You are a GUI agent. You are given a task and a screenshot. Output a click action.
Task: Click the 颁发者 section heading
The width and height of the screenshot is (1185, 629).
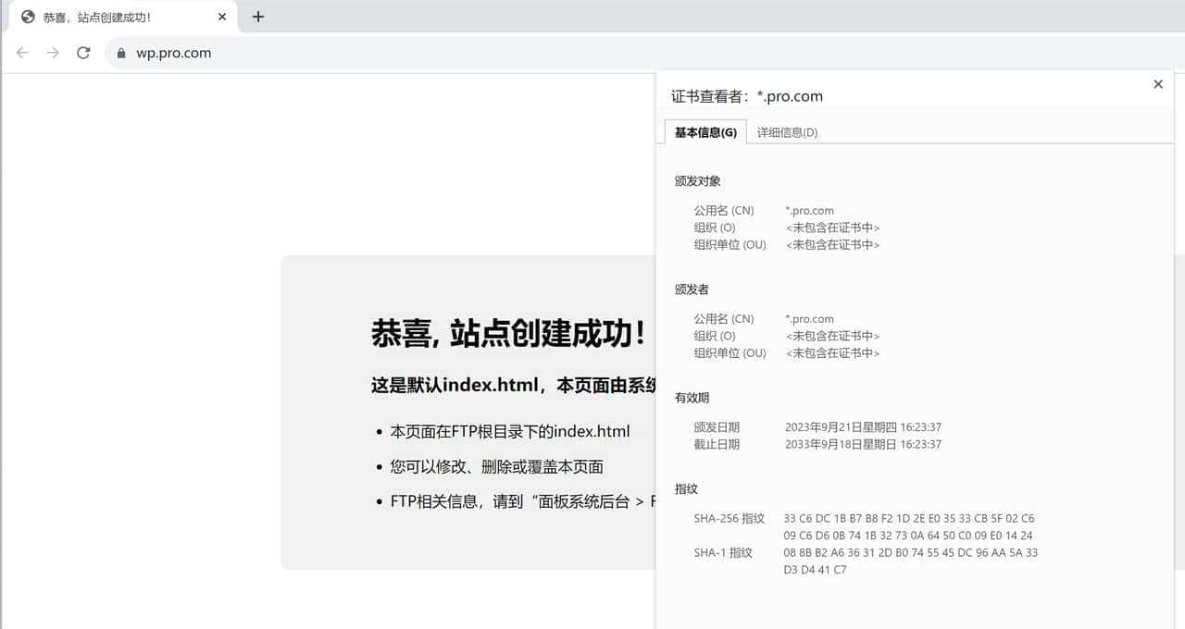coord(690,289)
